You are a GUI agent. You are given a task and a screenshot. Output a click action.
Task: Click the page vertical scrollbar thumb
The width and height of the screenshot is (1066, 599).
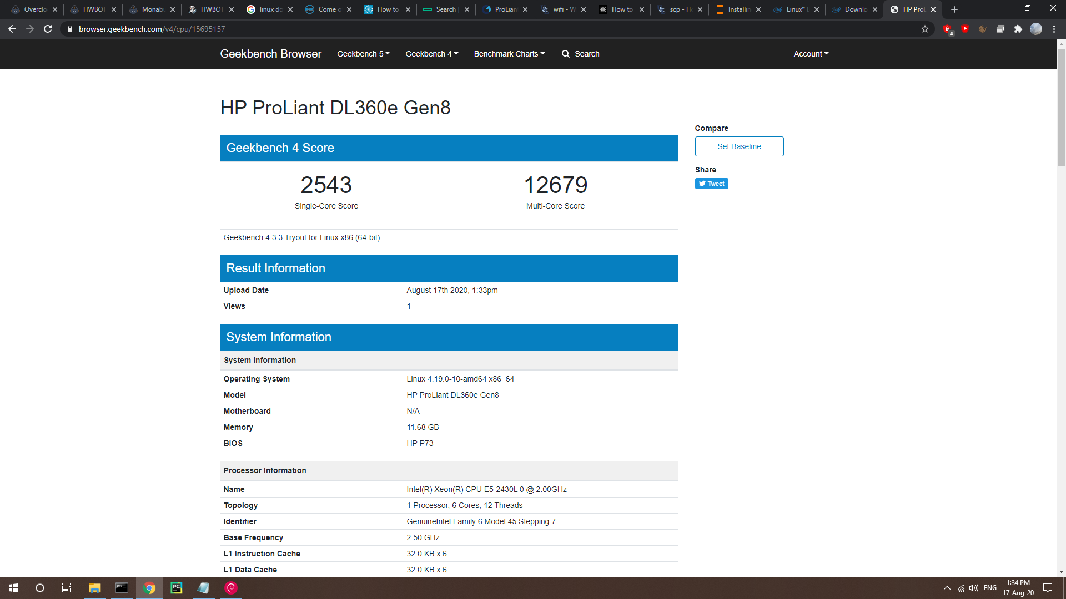click(x=1061, y=107)
